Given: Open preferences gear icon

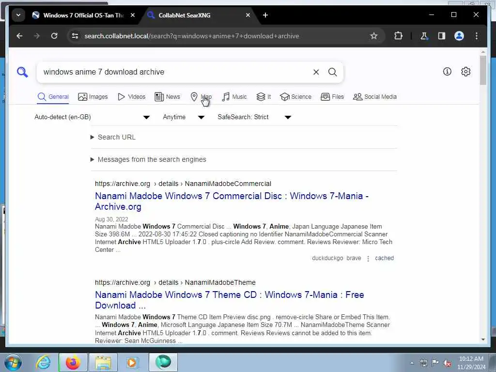Looking at the screenshot, I should 465,72.
